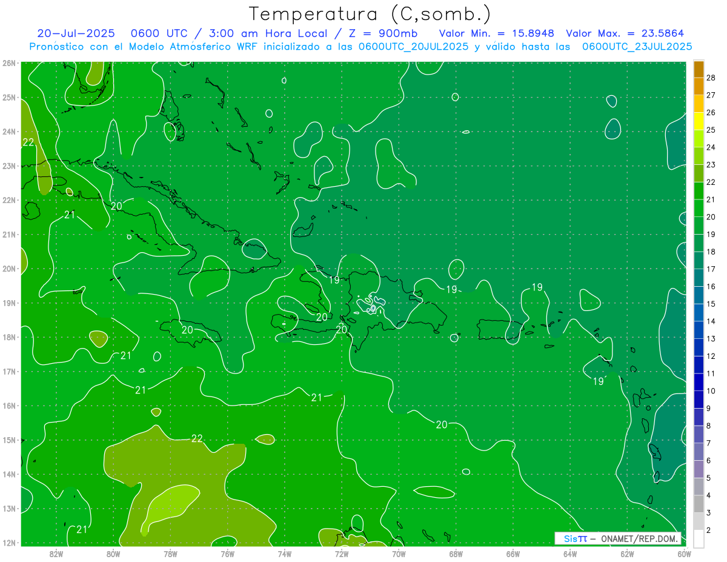Screen dimensions: 727x562
Task: Click the 'Valor Min. = 15.8948' readout
Action: point(496,33)
